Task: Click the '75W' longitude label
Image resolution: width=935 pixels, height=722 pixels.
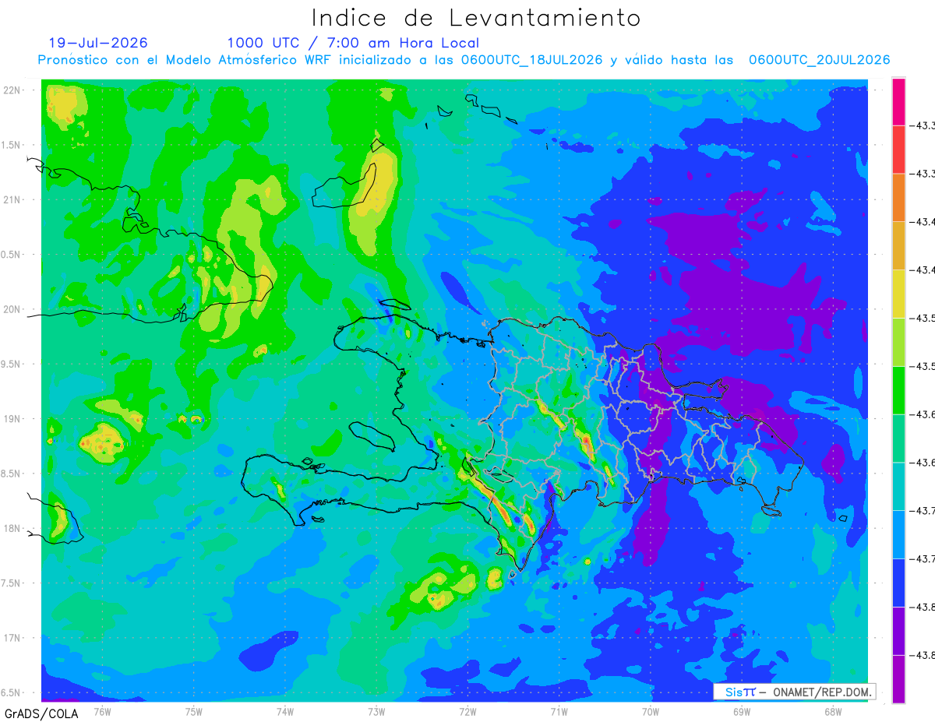Action: coord(194,710)
